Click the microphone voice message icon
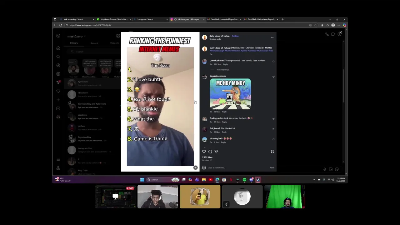The width and height of the screenshot is (400, 225). coord(325,169)
